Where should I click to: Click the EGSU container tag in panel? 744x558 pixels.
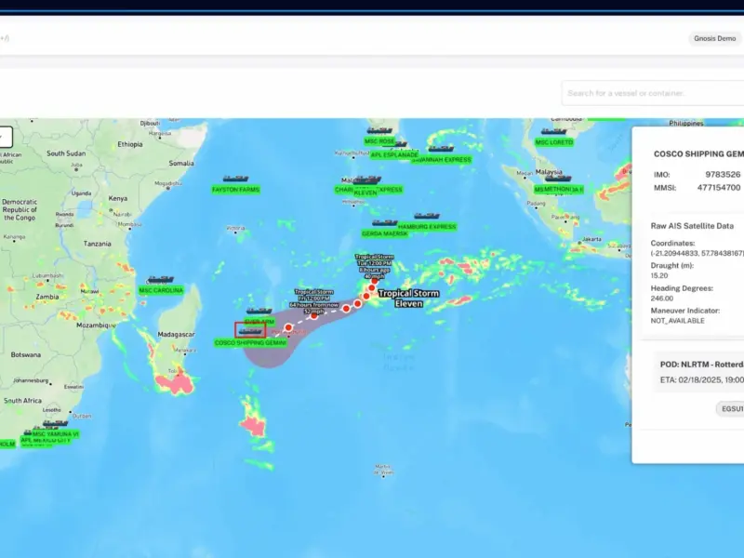731,408
